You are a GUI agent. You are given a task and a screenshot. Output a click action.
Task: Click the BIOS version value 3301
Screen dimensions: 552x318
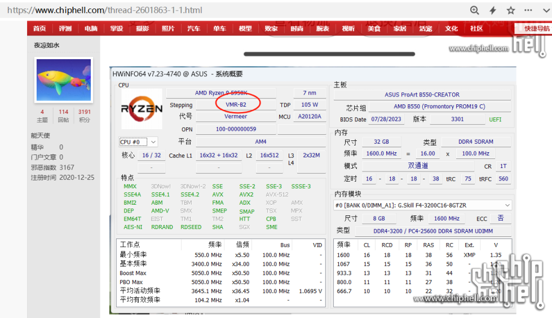(458, 119)
